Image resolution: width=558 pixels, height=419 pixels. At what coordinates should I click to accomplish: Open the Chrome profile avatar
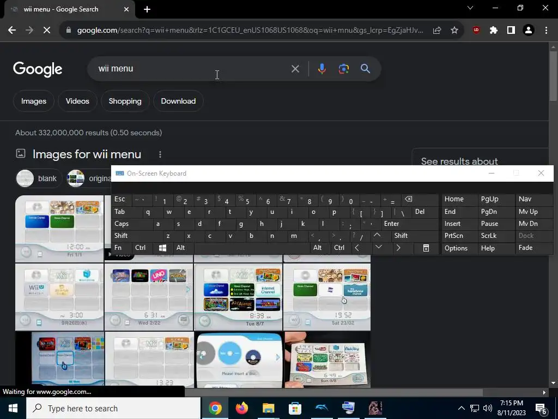529,31
